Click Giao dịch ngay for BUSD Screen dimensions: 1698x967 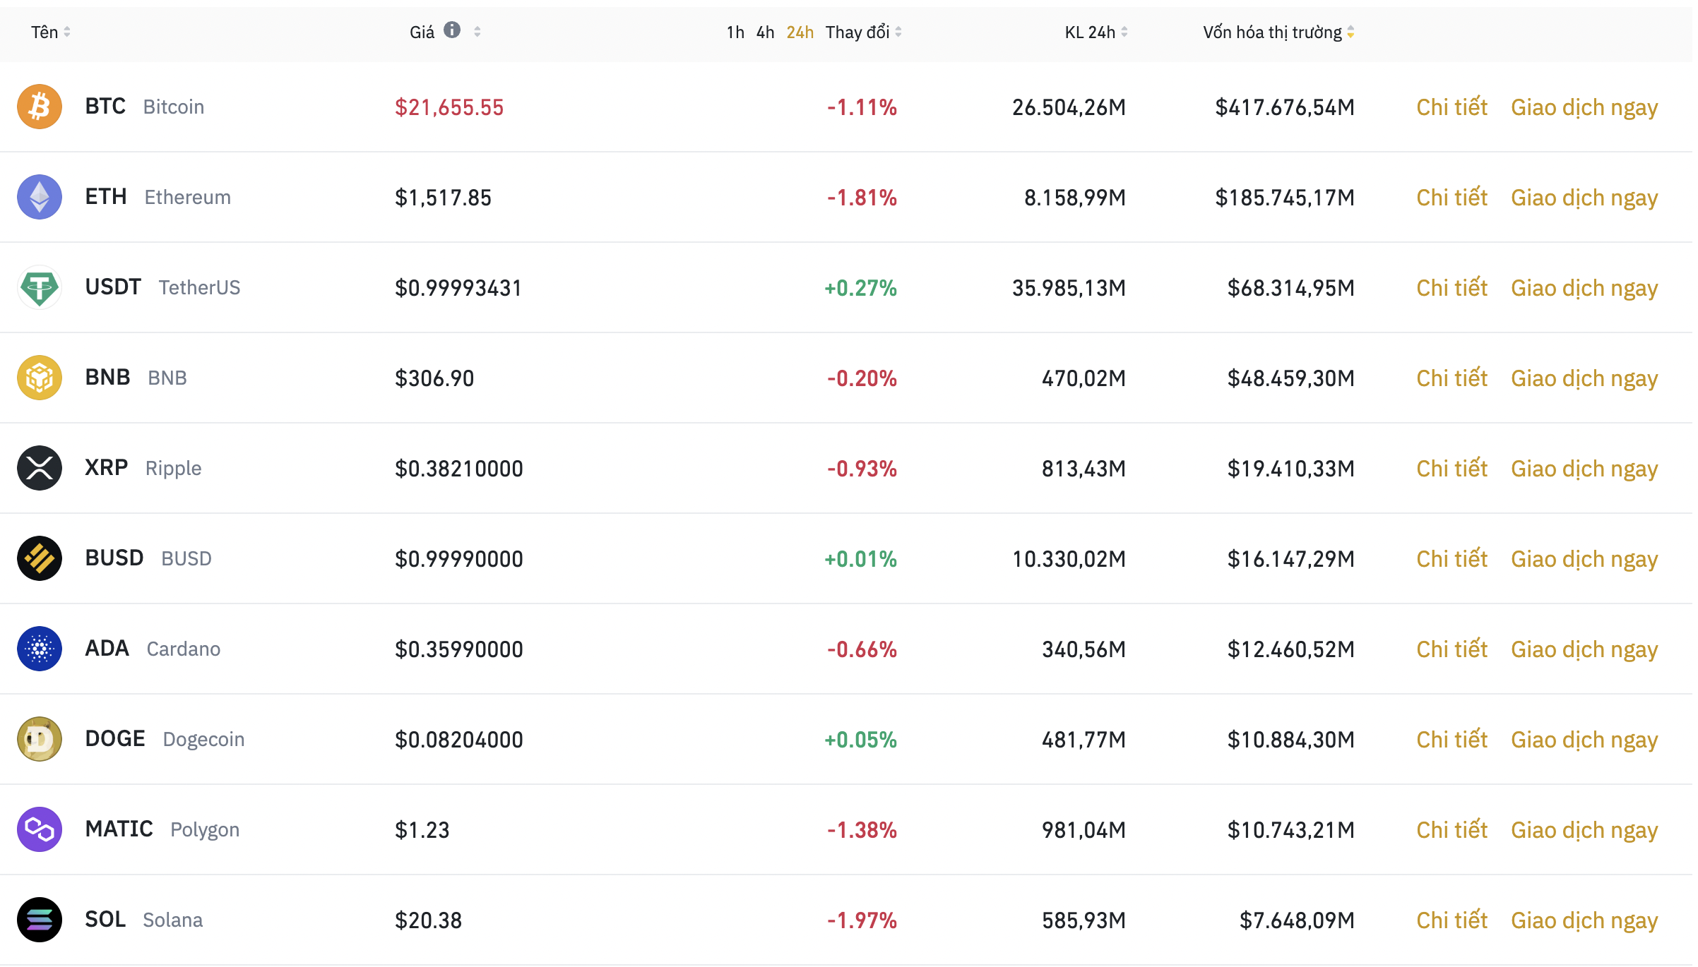(x=1584, y=560)
